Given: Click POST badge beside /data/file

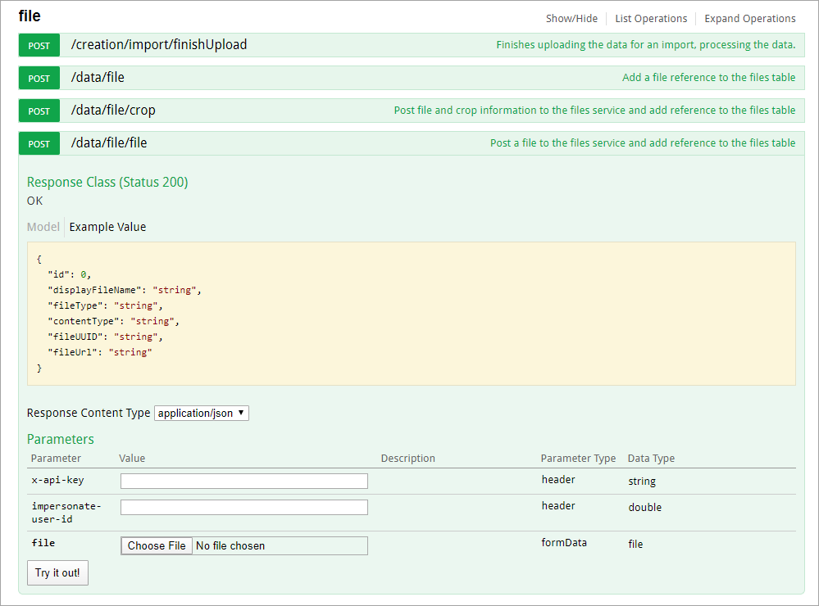Looking at the screenshot, I should tap(39, 79).
